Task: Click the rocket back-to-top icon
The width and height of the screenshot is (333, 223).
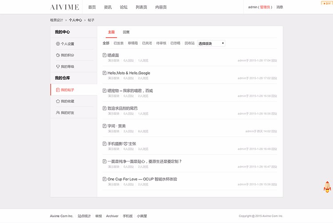Action: (327, 187)
